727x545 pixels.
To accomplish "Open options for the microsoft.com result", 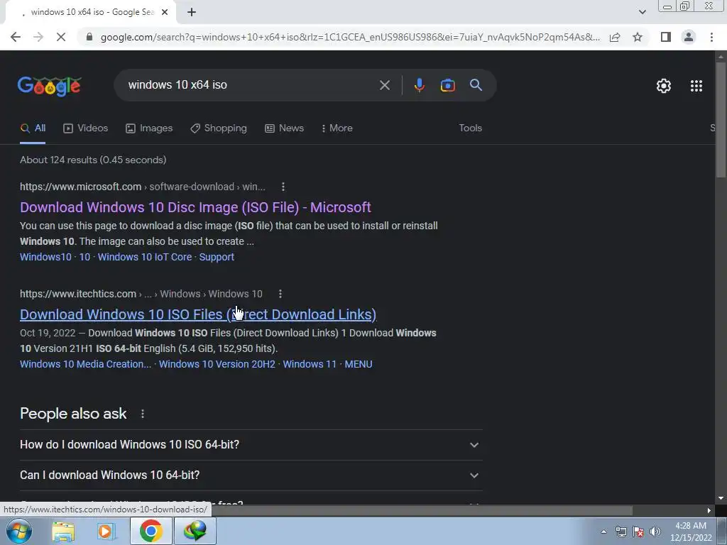I will (x=283, y=187).
